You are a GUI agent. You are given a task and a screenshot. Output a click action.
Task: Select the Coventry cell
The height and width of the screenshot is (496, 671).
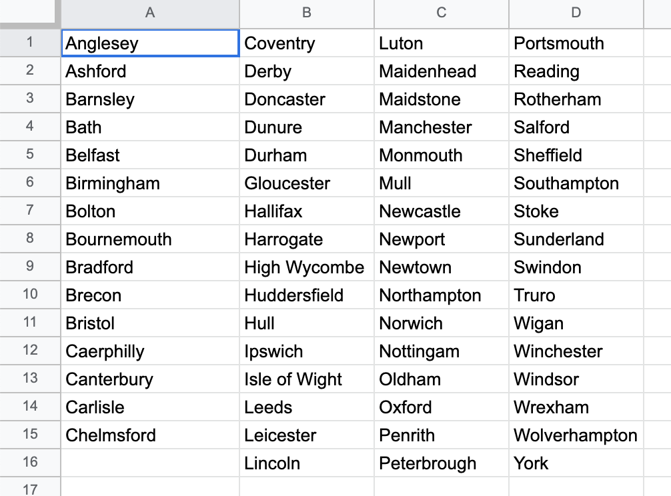(306, 43)
